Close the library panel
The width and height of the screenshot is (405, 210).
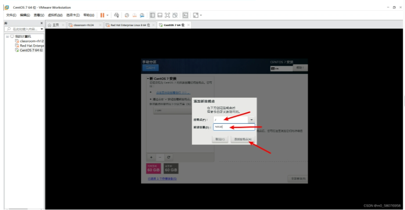(x=41, y=23)
